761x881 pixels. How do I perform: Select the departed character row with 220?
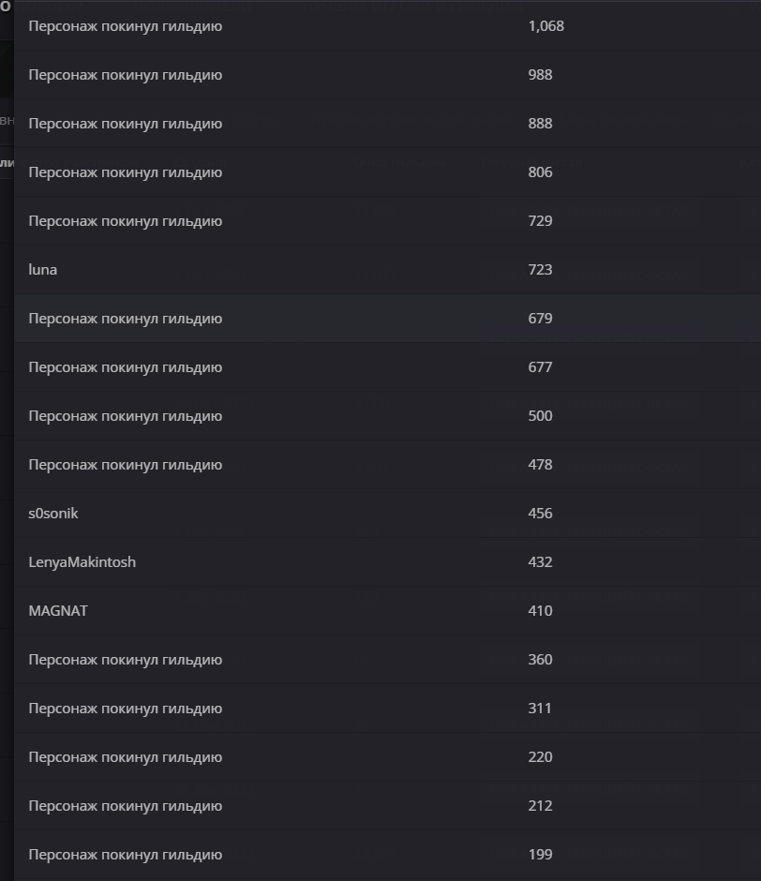point(387,757)
